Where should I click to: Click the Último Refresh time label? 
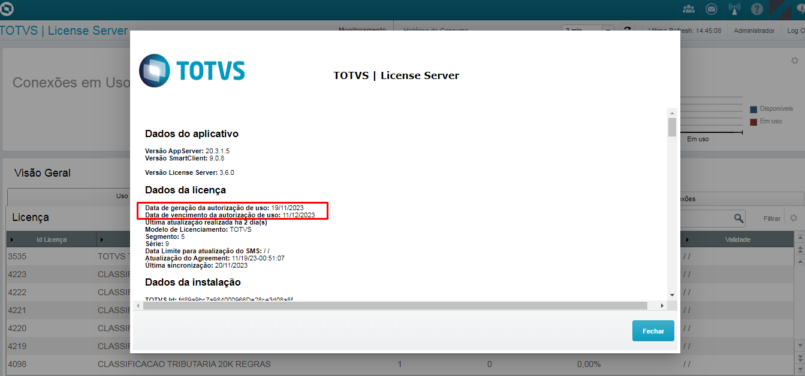tap(685, 31)
